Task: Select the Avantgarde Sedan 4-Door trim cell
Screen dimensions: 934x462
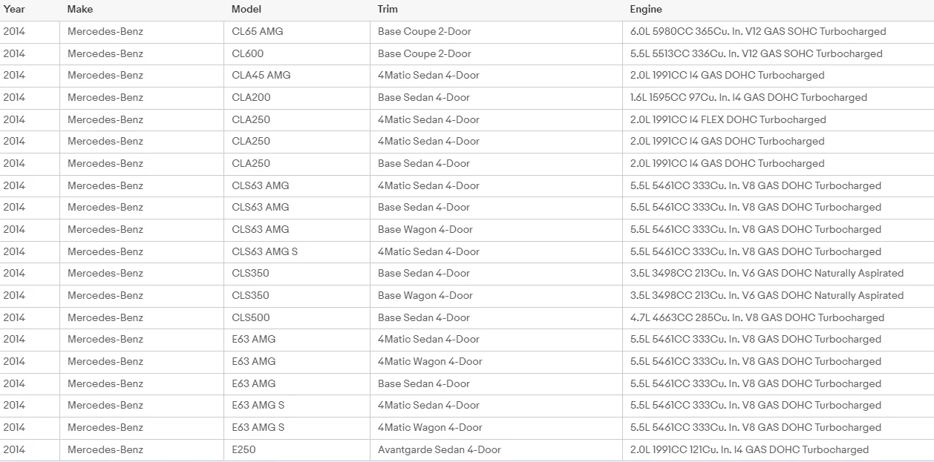Action: pos(496,449)
